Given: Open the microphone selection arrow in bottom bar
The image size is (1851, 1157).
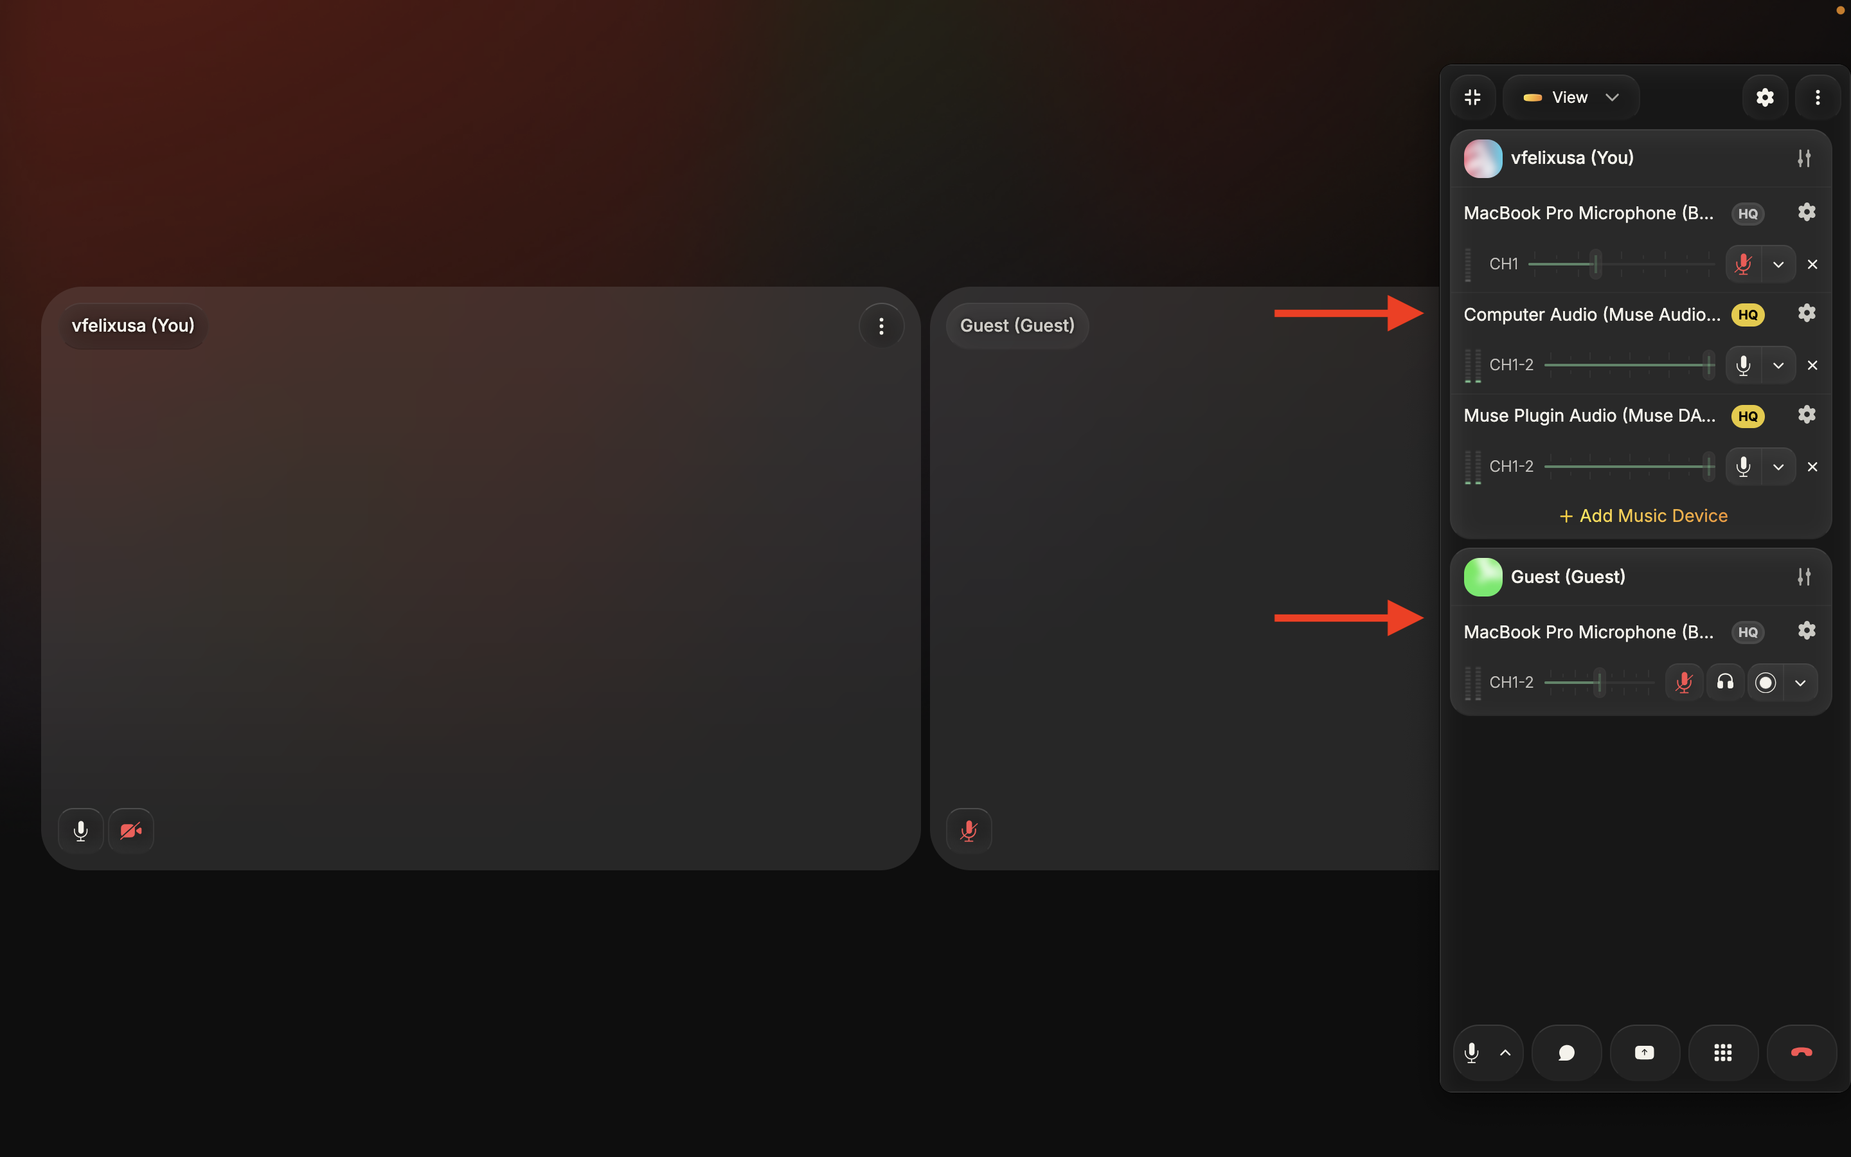Looking at the screenshot, I should coord(1505,1052).
